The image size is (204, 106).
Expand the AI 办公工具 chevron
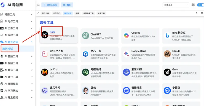(32, 77)
